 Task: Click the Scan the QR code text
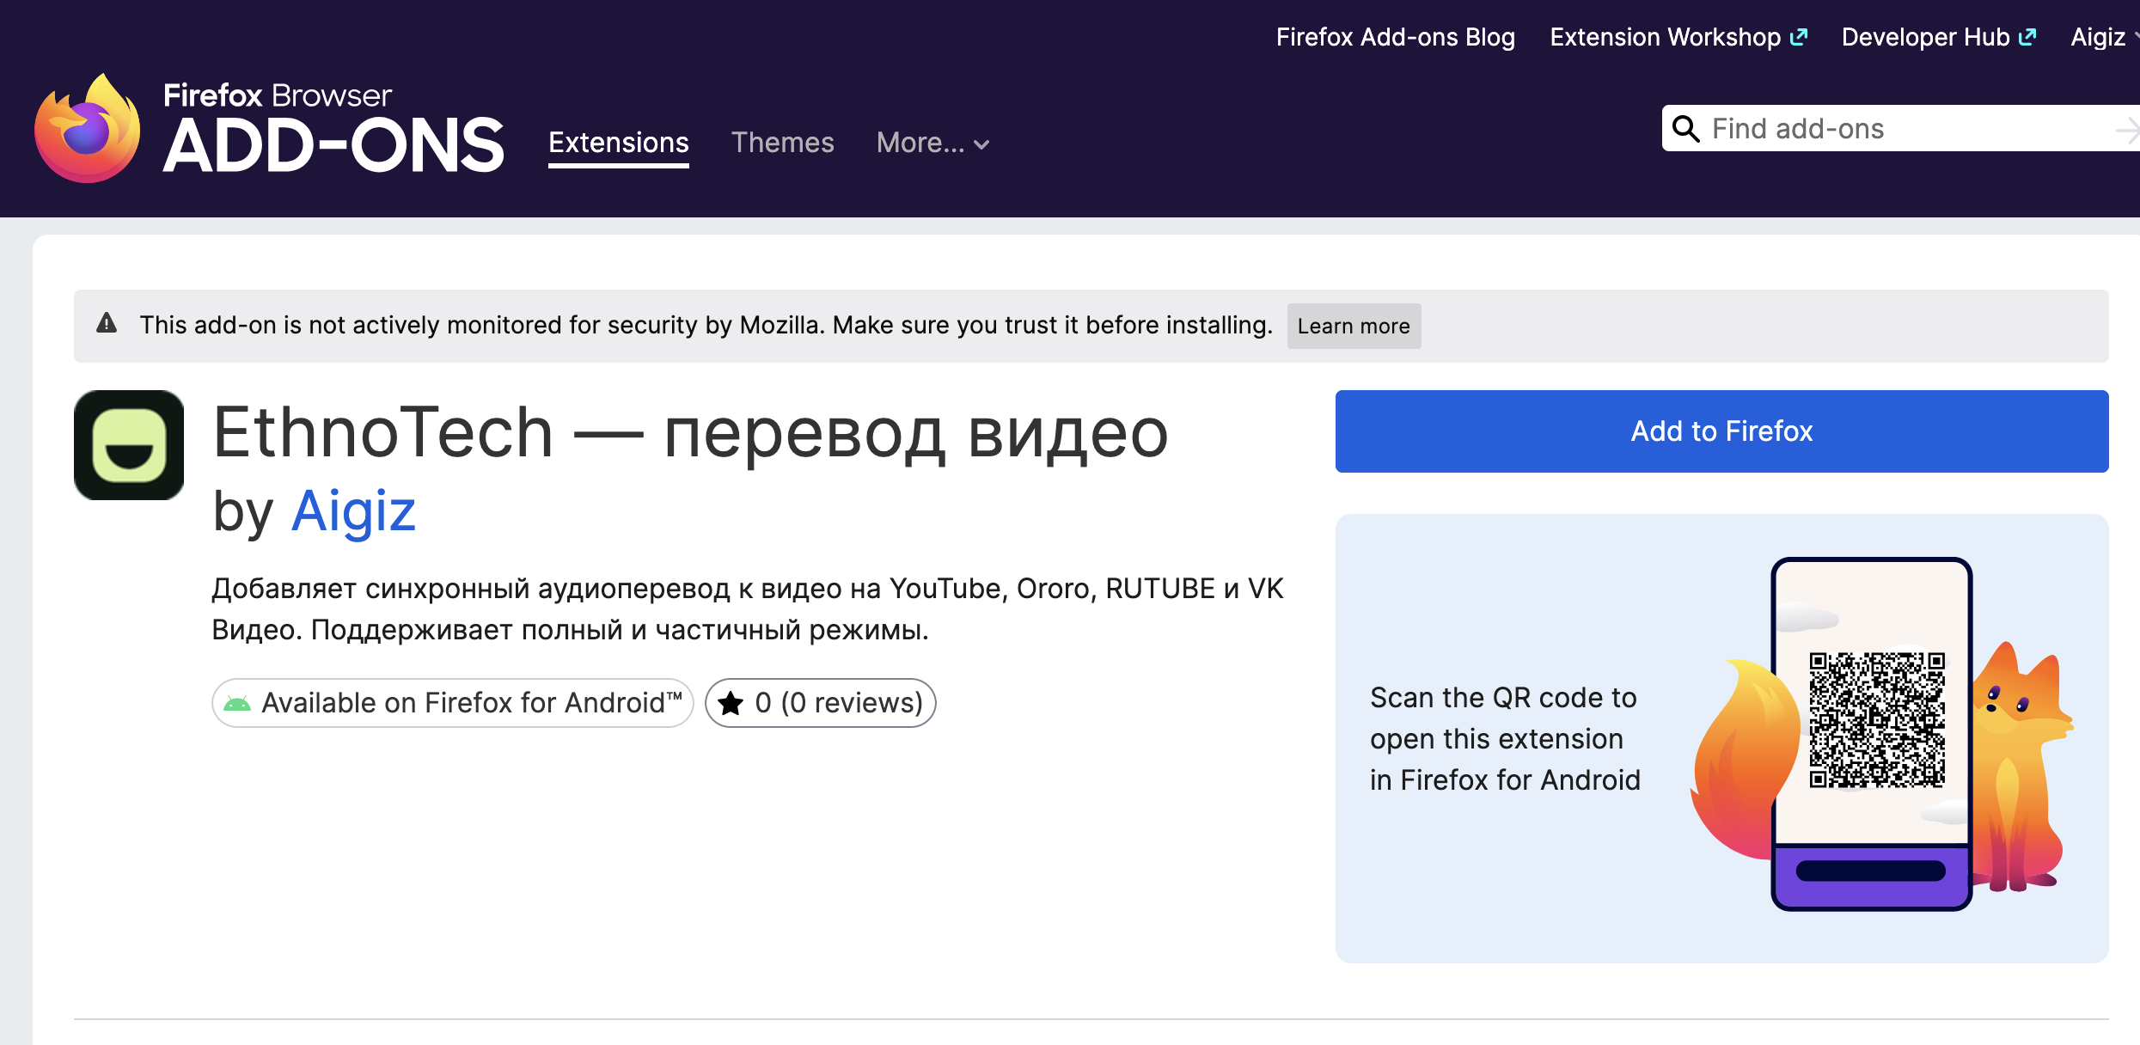click(x=1505, y=739)
